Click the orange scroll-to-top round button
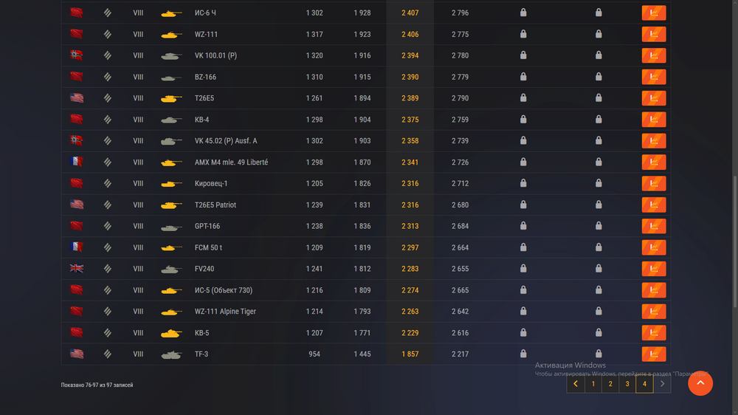Viewport: 738px width, 415px height. pos(700,383)
